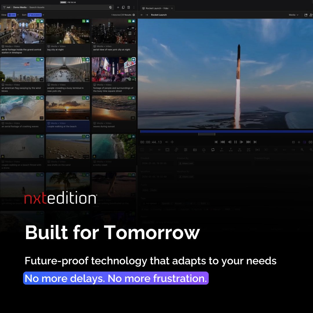Open results settings gear next to 57 Results
Screen dimensions: 313x313
(134, 15)
